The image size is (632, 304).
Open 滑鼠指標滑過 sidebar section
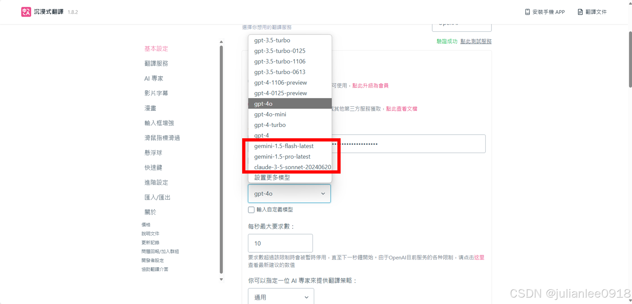162,138
